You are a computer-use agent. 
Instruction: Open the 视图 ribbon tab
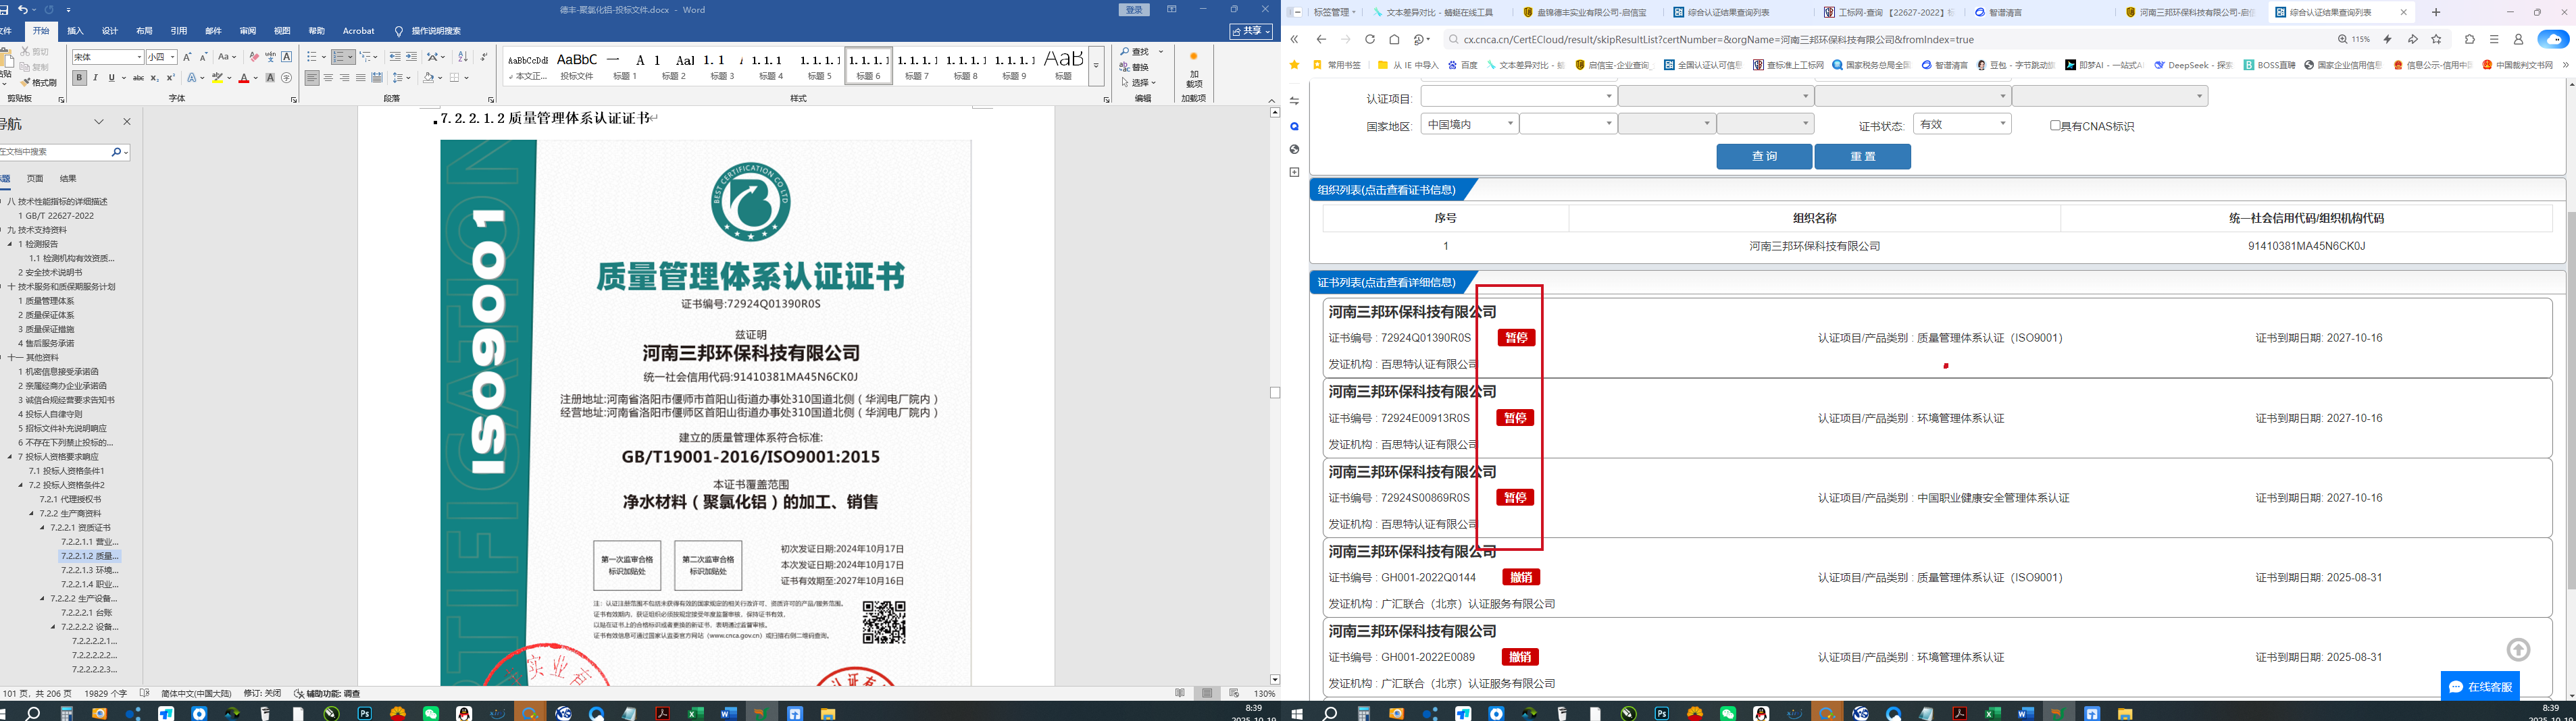pos(282,31)
